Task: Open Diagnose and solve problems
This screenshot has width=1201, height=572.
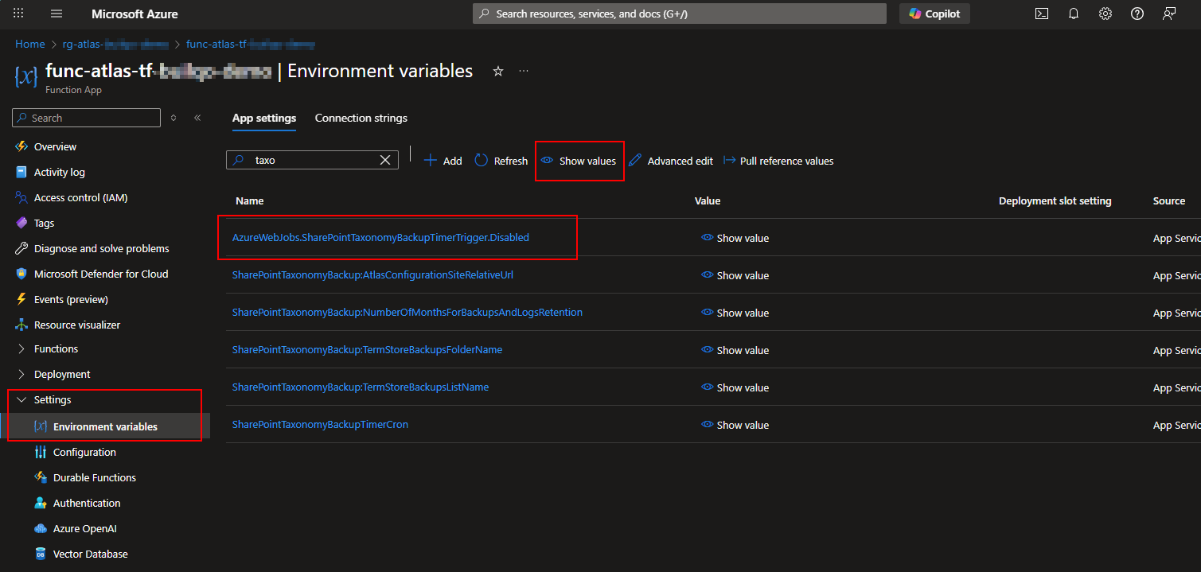Action: pos(101,248)
